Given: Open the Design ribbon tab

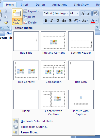Looking at the screenshot, I should (40, 5).
